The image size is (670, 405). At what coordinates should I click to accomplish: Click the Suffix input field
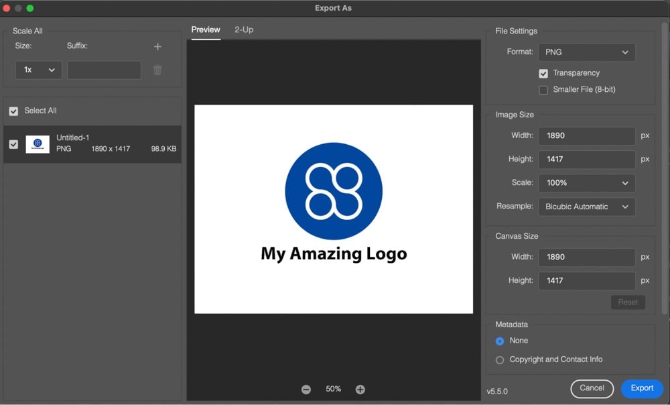coord(104,70)
